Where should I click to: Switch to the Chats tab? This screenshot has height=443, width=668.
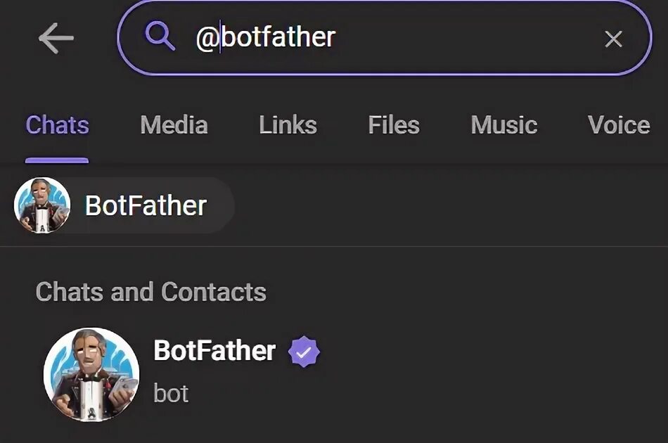[57, 126]
